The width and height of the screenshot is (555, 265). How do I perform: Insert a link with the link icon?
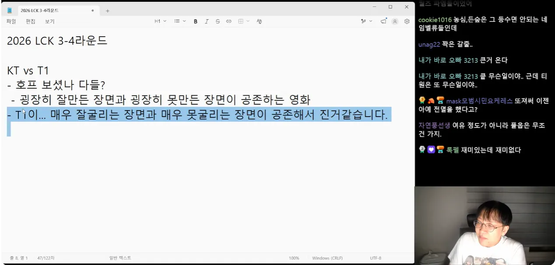point(228,21)
